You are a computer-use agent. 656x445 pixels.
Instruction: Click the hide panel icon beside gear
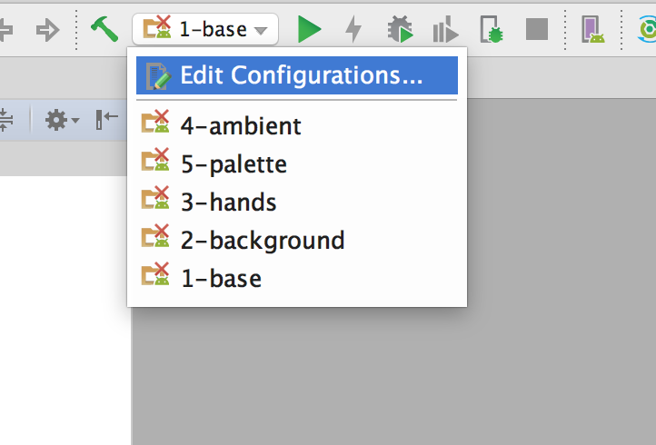coord(107,119)
